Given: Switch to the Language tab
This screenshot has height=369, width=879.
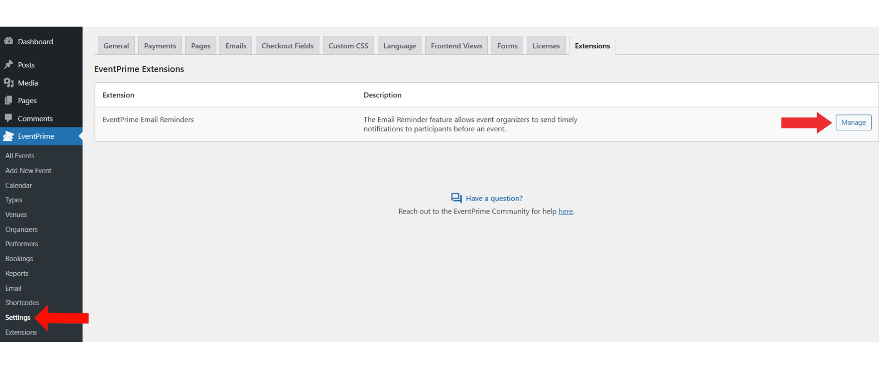Looking at the screenshot, I should click(400, 46).
